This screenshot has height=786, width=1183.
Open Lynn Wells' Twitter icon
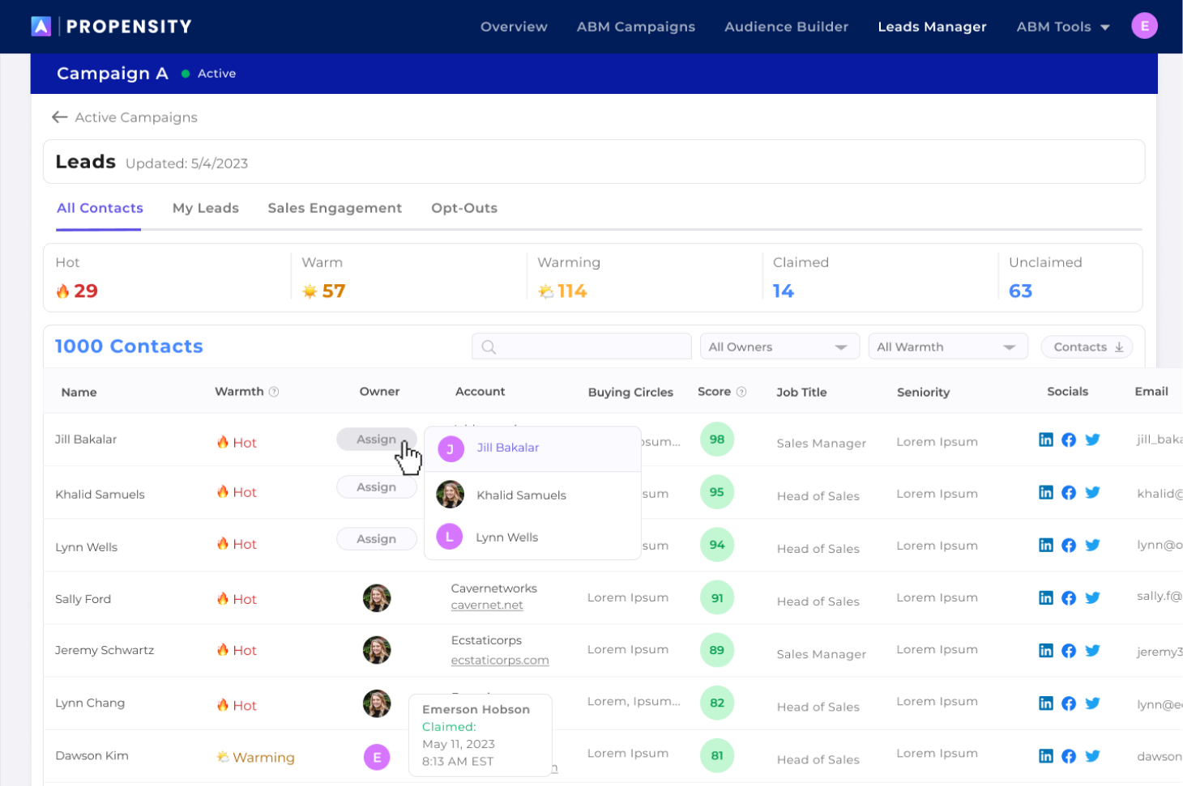coord(1092,545)
